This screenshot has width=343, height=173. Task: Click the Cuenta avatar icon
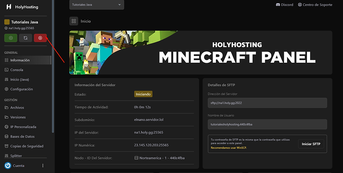tap(8, 166)
